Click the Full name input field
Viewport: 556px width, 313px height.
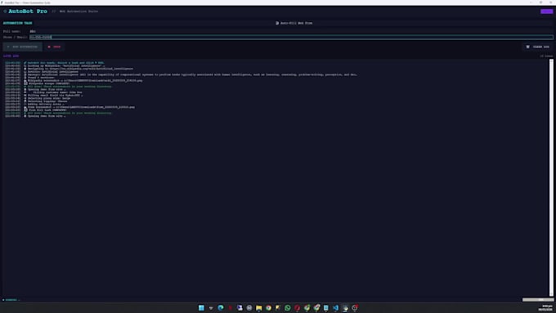tap(291, 31)
